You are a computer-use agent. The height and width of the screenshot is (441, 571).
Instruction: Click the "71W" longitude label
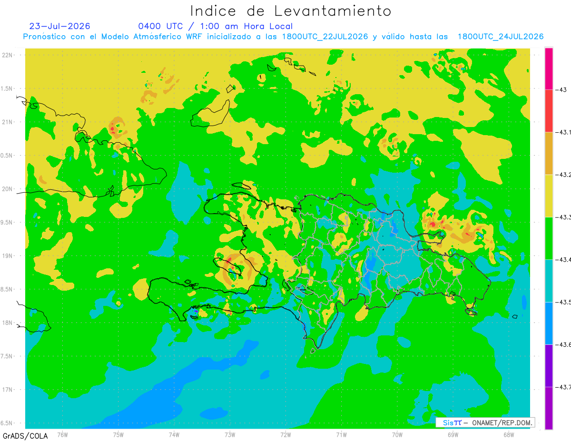(x=341, y=434)
